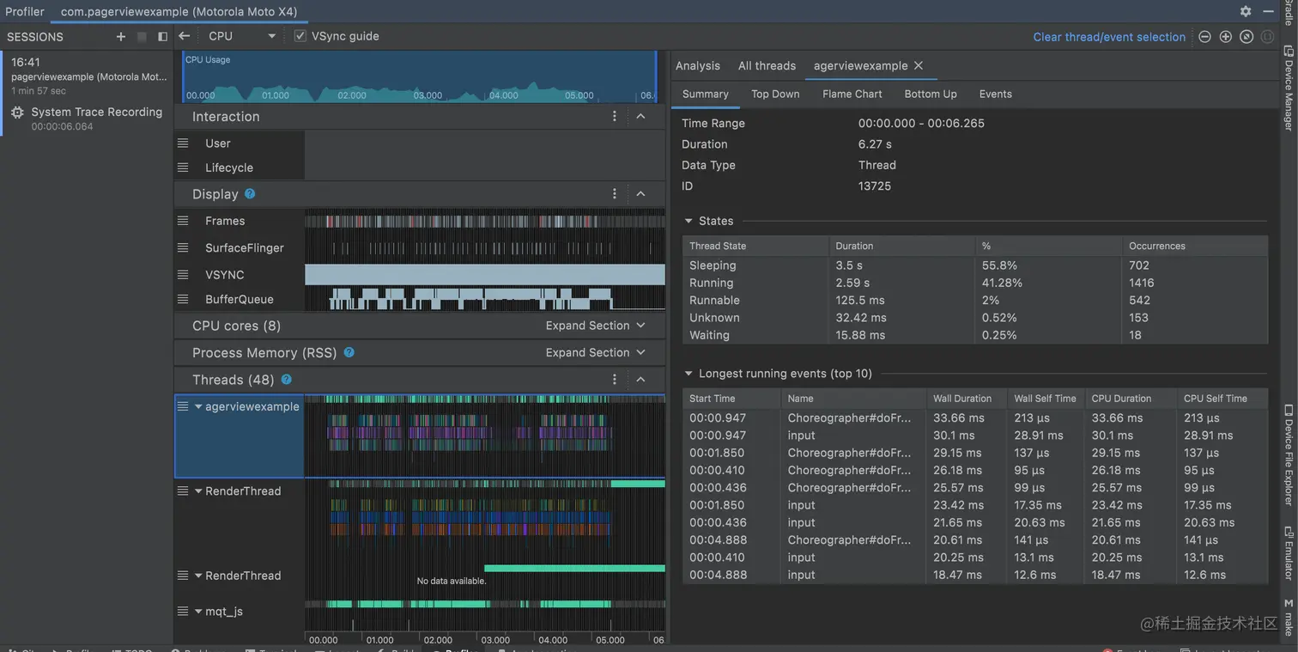
Task: Uncheck the VSync guide checkbox
Action: pos(300,36)
